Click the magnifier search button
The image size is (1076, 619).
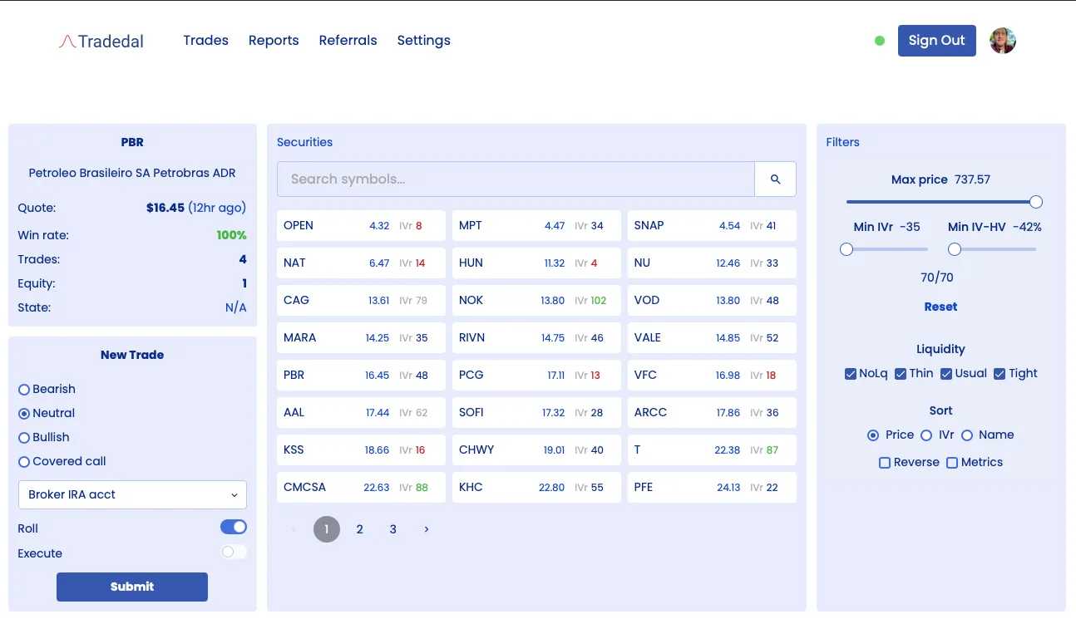[775, 179]
